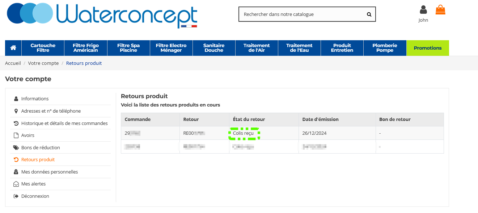Open the Filtre Spa Piscine menu
Viewport: 478px width, 213px height.
coord(128,48)
